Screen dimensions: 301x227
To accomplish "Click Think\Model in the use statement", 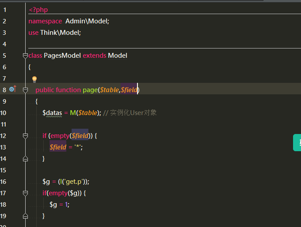I will click(61, 33).
